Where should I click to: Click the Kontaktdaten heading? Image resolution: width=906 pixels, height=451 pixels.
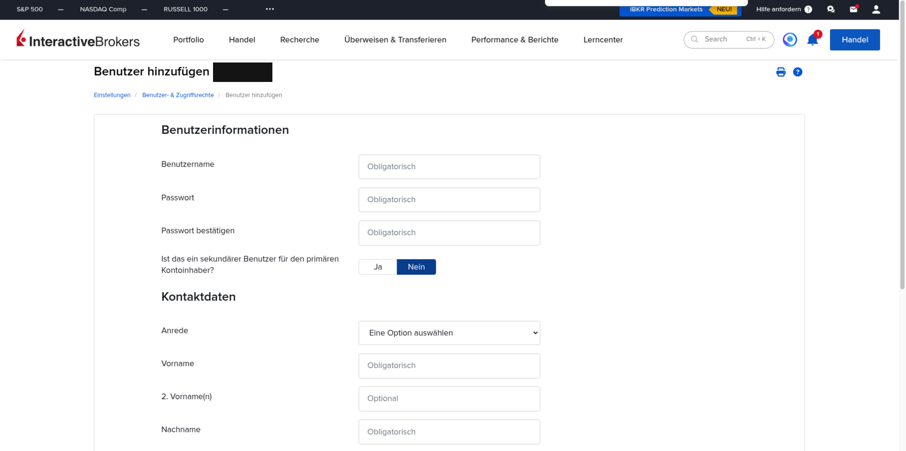(199, 297)
